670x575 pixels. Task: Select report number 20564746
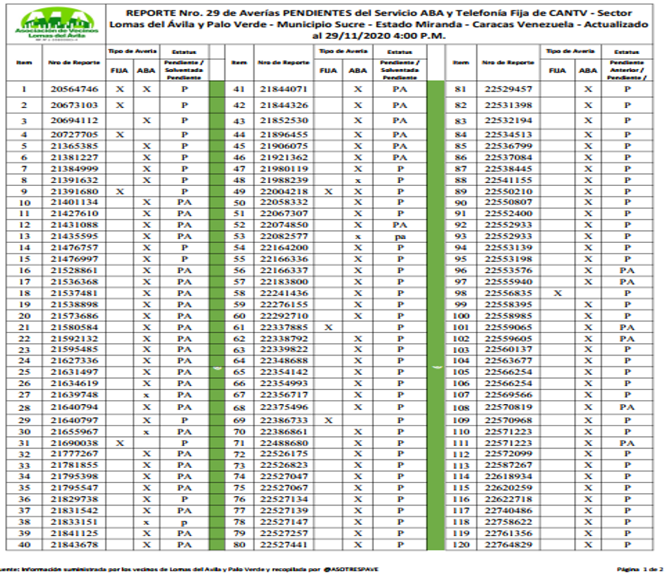tap(74, 89)
